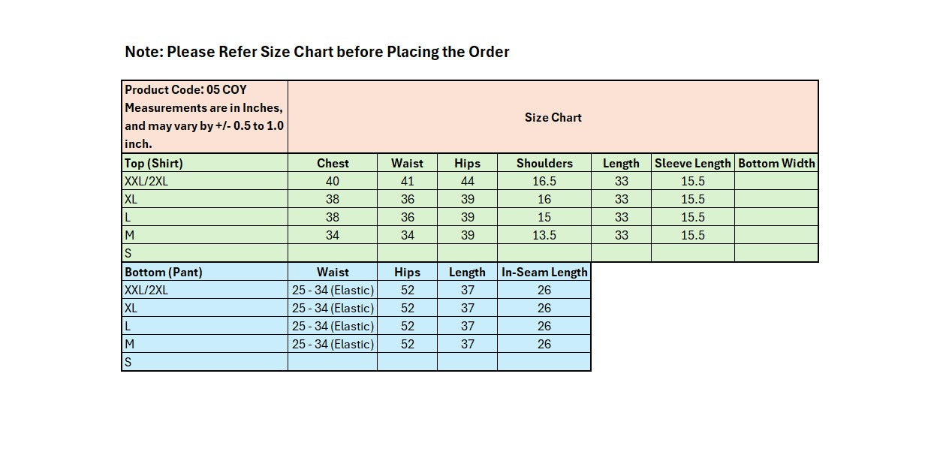Viewport: 943px width, 452px height.
Task: Click the shirt waist value 41
Action: point(407,181)
